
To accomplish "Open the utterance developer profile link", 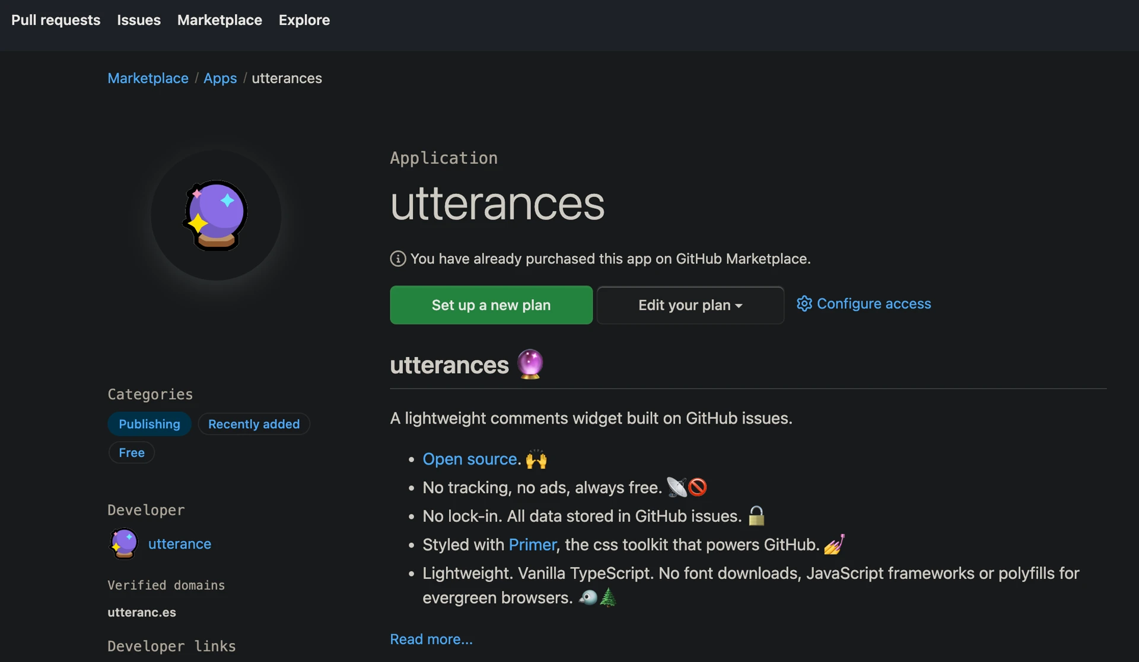I will pos(180,543).
